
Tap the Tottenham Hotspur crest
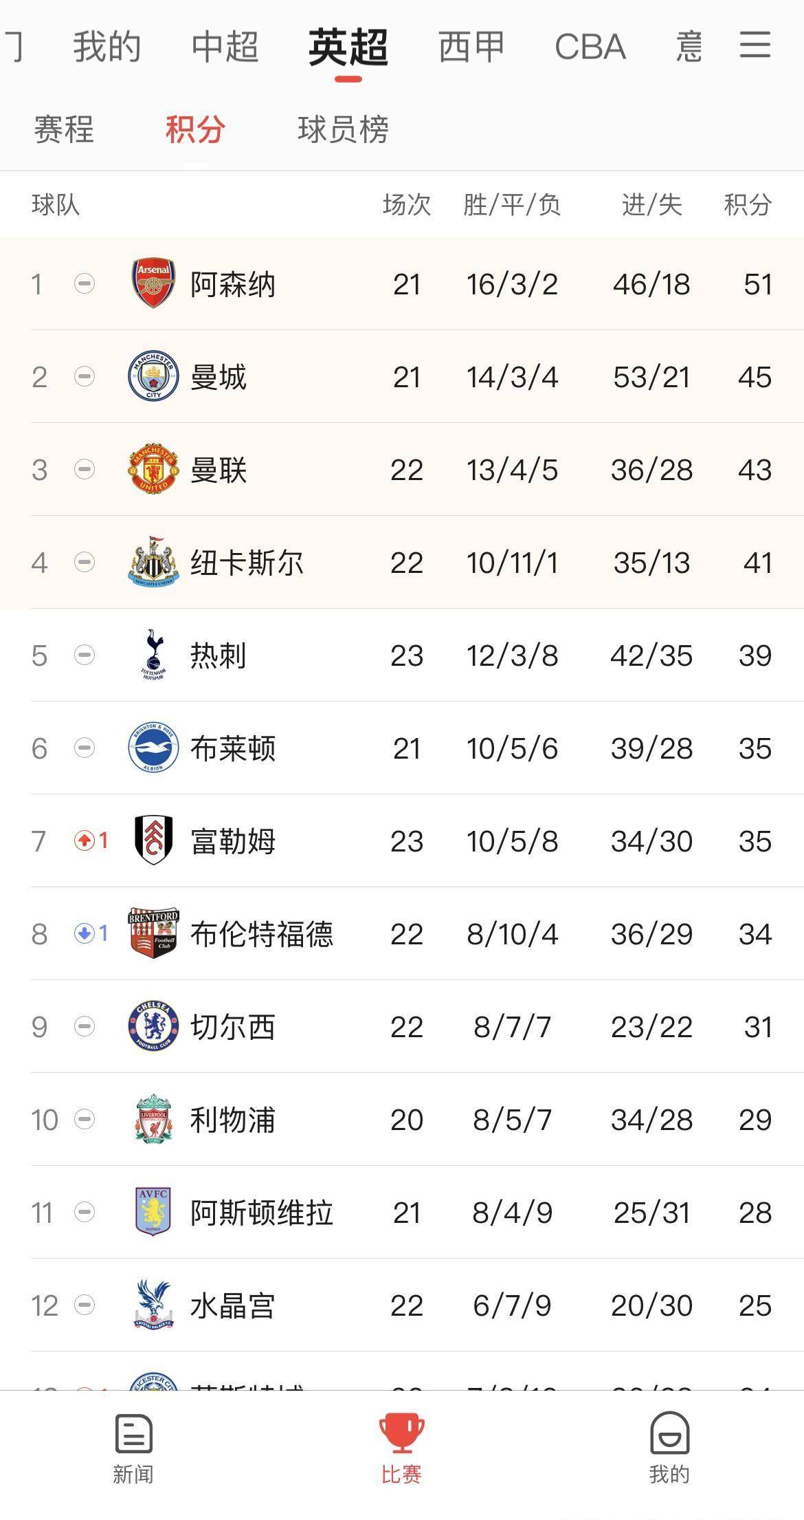click(153, 655)
